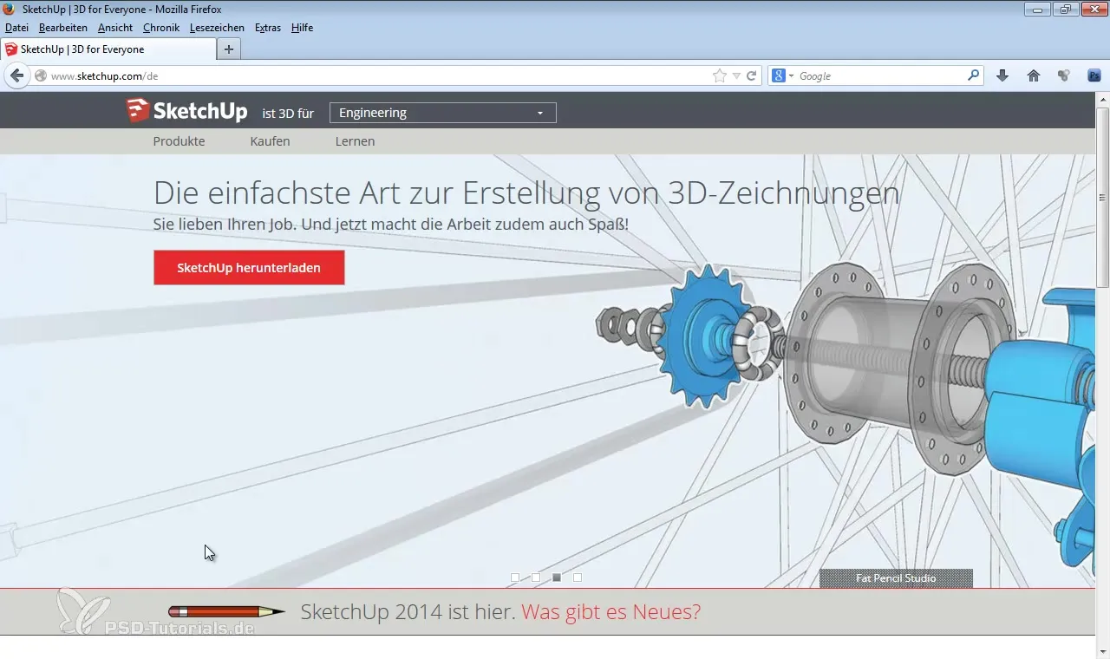This screenshot has height=659, width=1110.
Task: Open the Extras menu
Action: click(x=268, y=28)
